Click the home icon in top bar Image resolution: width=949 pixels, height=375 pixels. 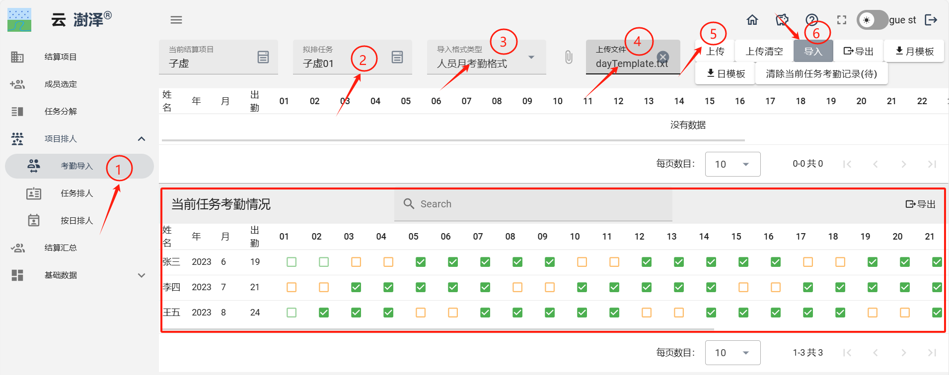coord(752,20)
